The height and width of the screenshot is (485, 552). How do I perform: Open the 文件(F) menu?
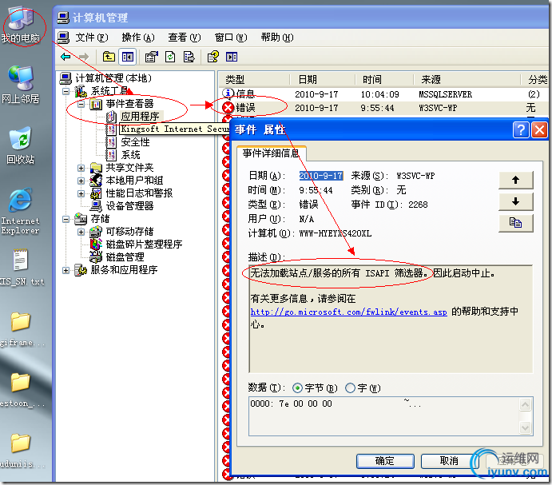[x=92, y=38]
